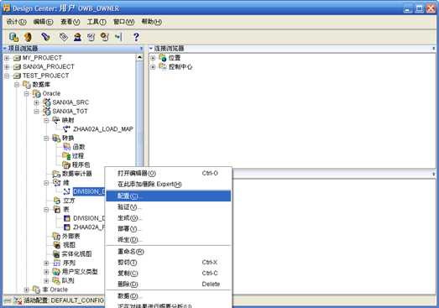Choose 打开编辑器(O) from the context menu
Image resolution: width=439 pixels, height=308 pixels.
169,174
